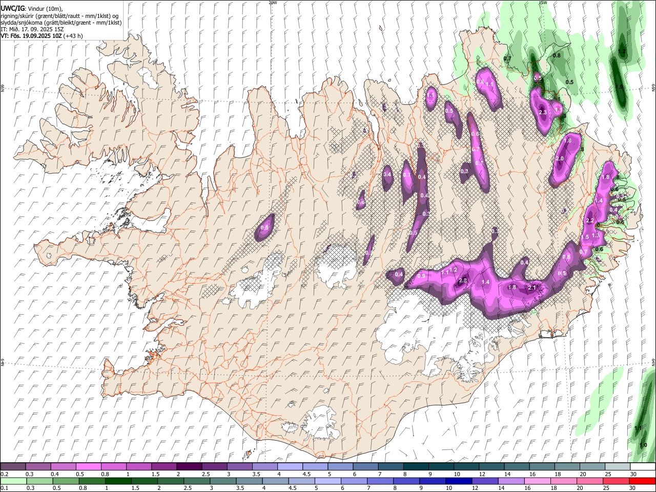Click the UWC/IG title text
Viewport: 656px width, 492px height.
tap(12, 8)
